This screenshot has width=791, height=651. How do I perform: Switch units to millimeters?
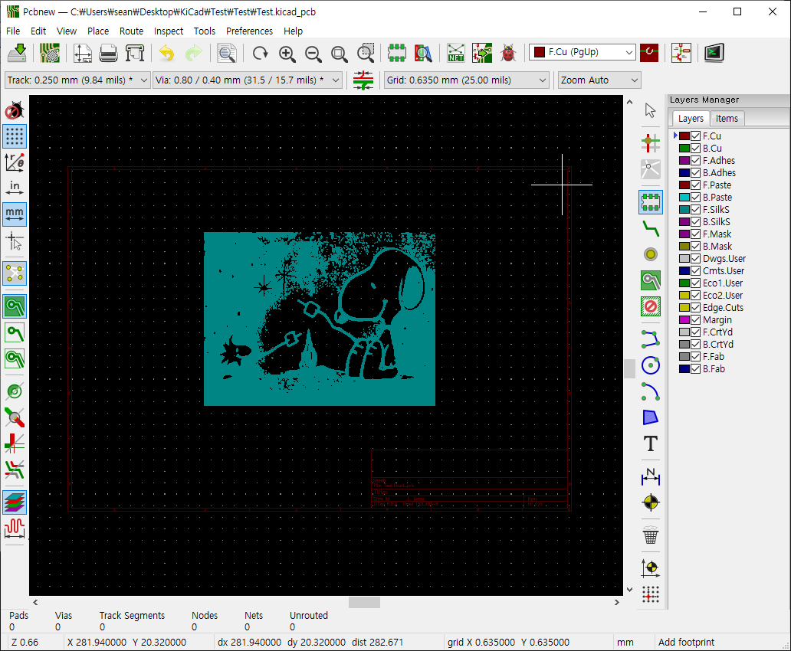15,214
